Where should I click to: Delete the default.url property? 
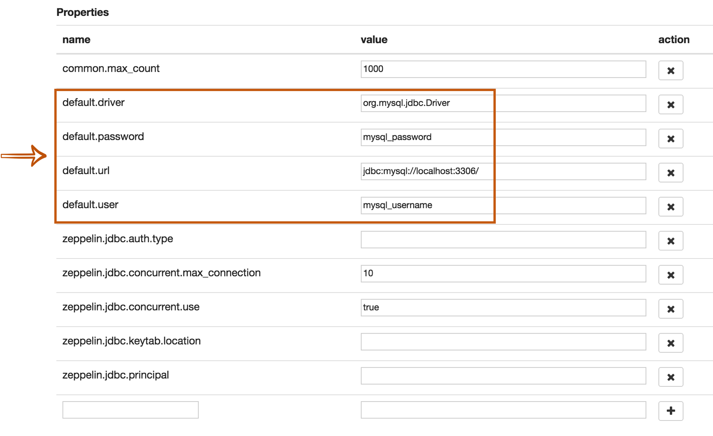tap(670, 173)
